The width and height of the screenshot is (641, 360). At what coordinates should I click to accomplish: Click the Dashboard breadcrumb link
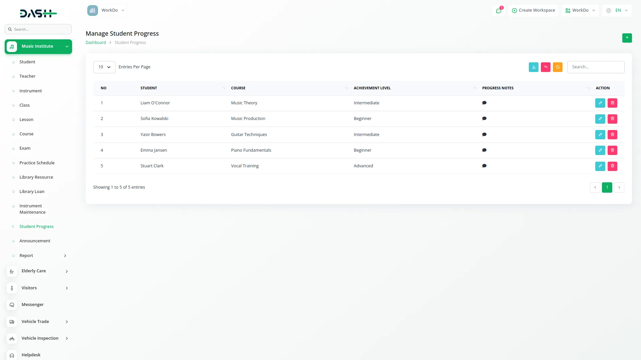point(95,43)
